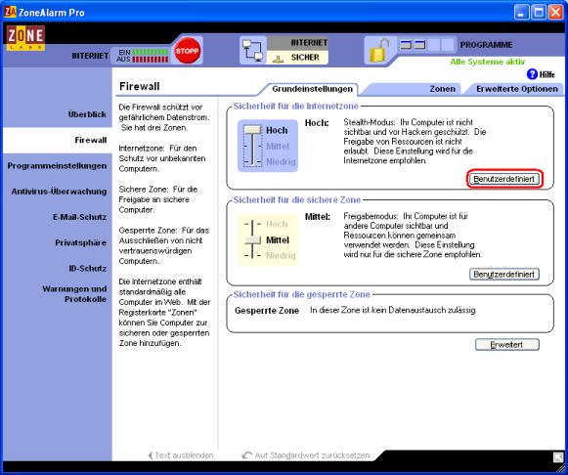The image size is (568, 475).
Task: Close the ZoneAlarm Pro window
Action: point(555,13)
